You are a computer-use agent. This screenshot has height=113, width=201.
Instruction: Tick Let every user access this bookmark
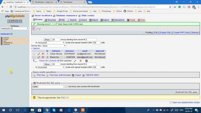coord(66,87)
